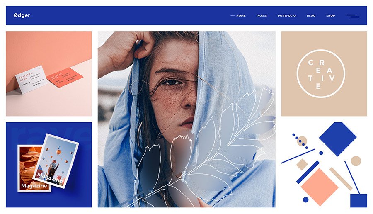Open the freckled woman portrait image
This screenshot has width=373, height=214.
click(186, 119)
